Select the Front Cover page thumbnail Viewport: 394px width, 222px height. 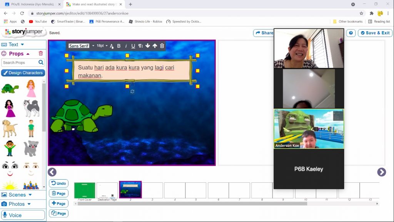85,190
